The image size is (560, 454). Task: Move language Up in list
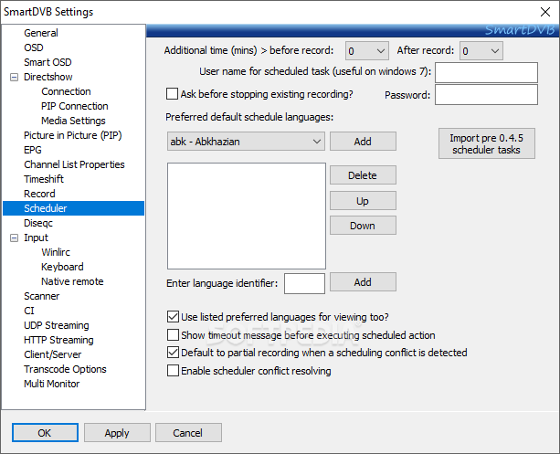363,201
